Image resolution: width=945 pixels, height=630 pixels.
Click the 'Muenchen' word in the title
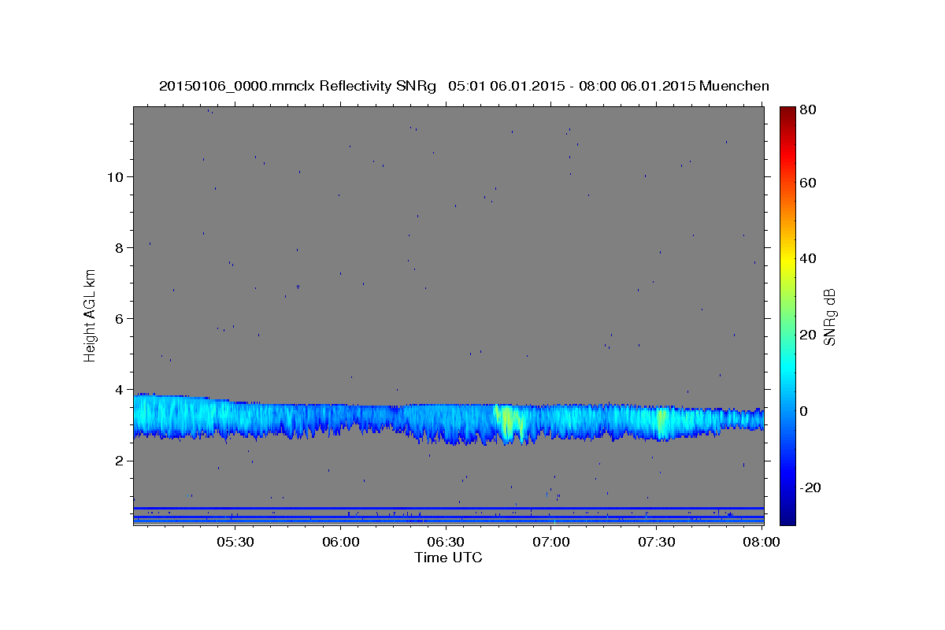coord(734,86)
